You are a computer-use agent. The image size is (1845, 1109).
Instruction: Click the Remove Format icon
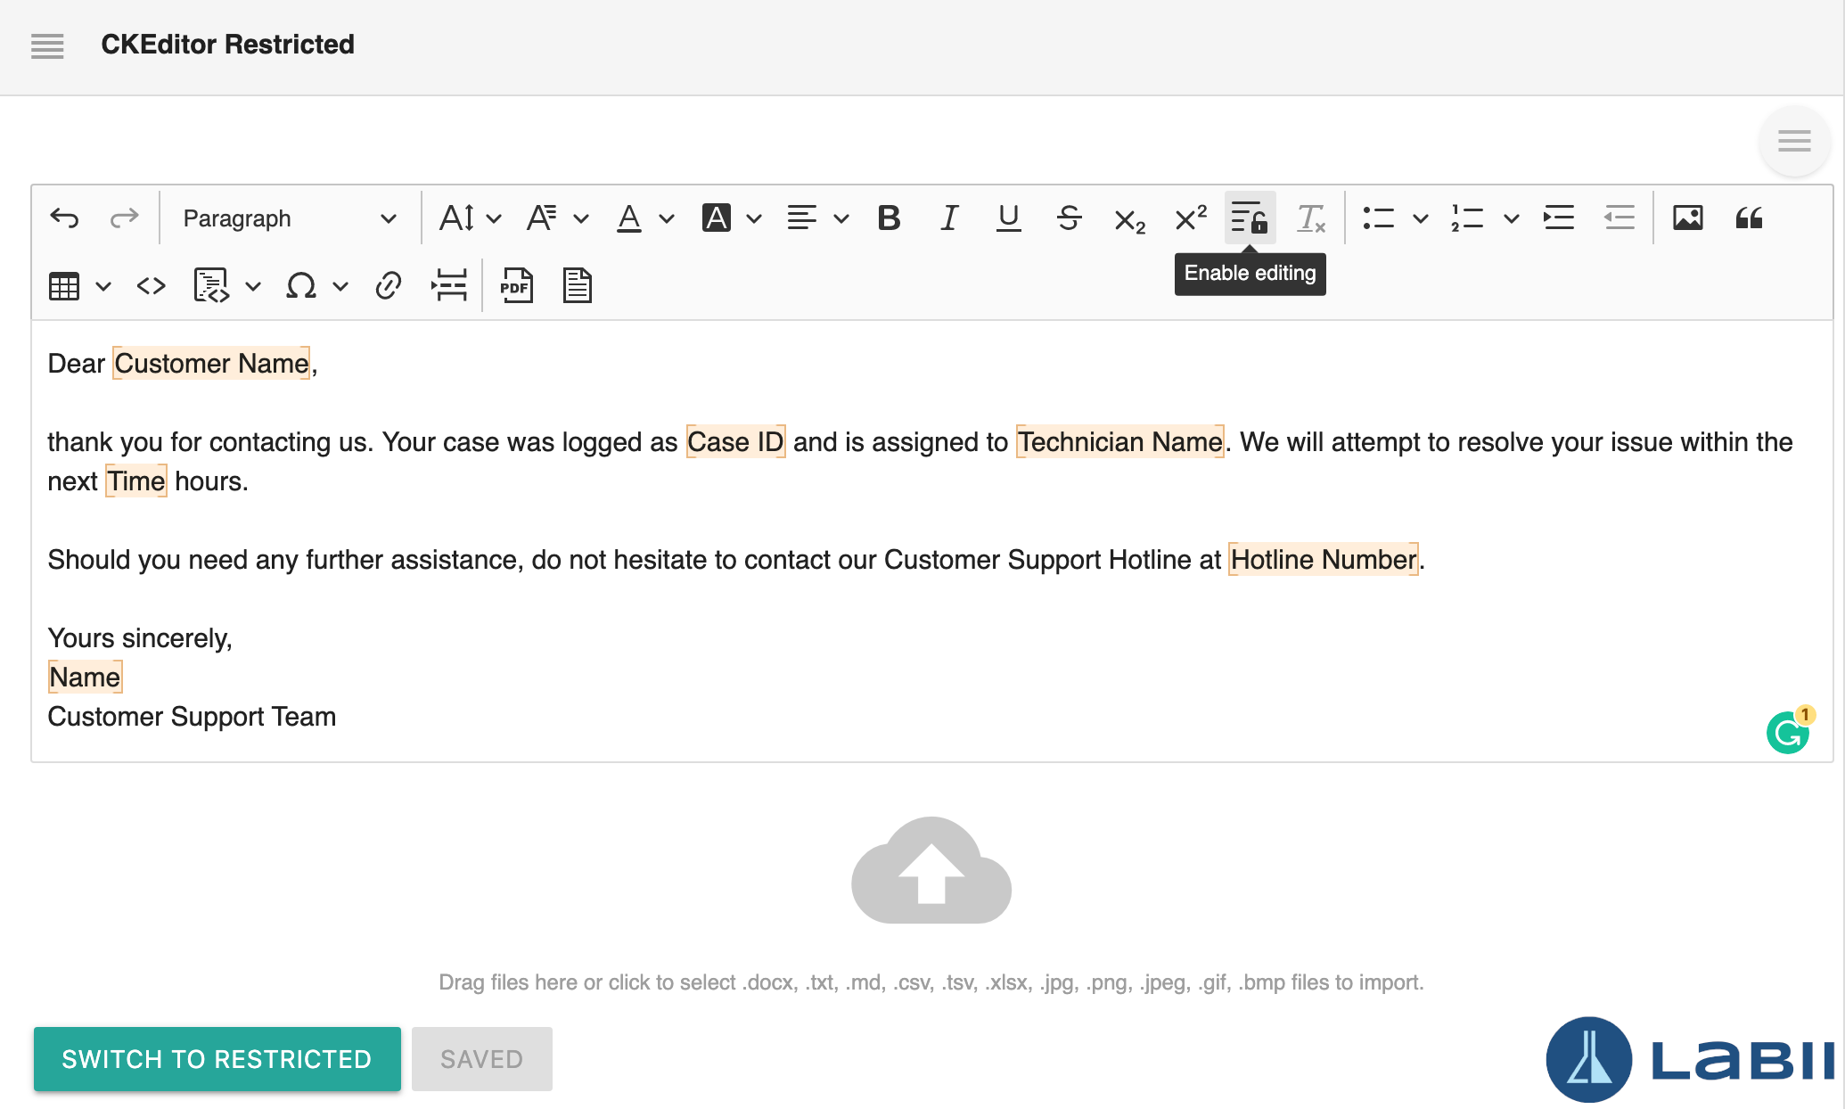[1310, 218]
